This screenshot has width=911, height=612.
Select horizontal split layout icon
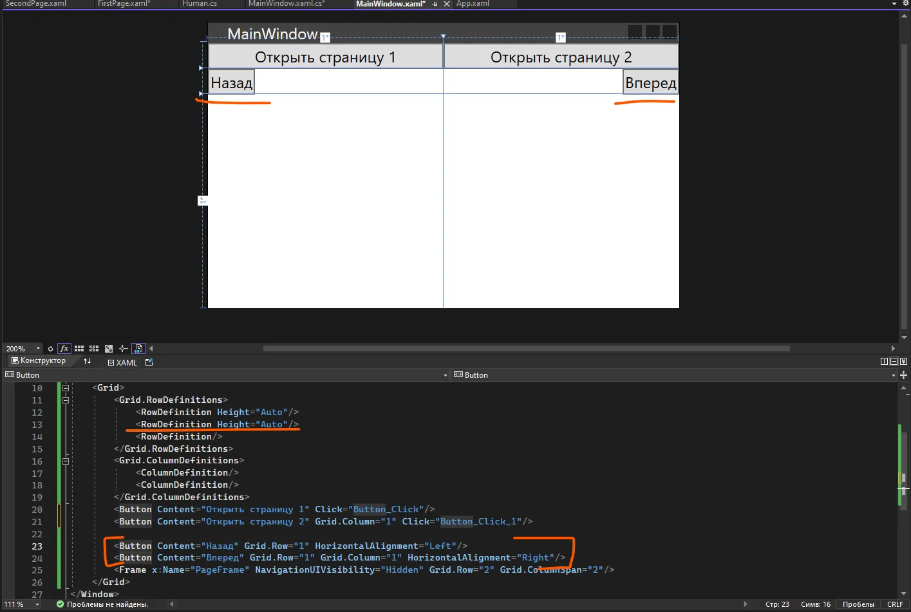point(894,362)
